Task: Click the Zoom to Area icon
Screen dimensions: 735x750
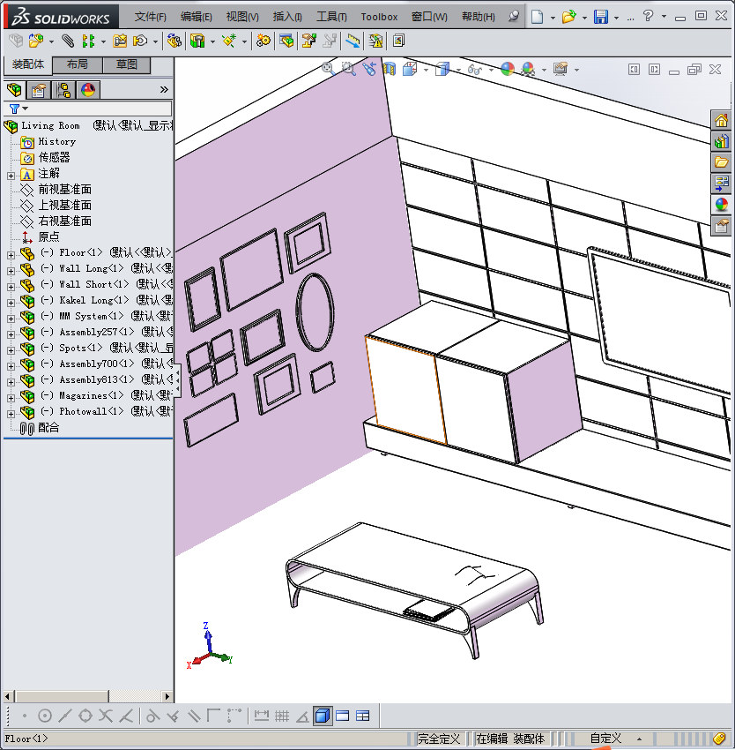Action: pos(348,69)
